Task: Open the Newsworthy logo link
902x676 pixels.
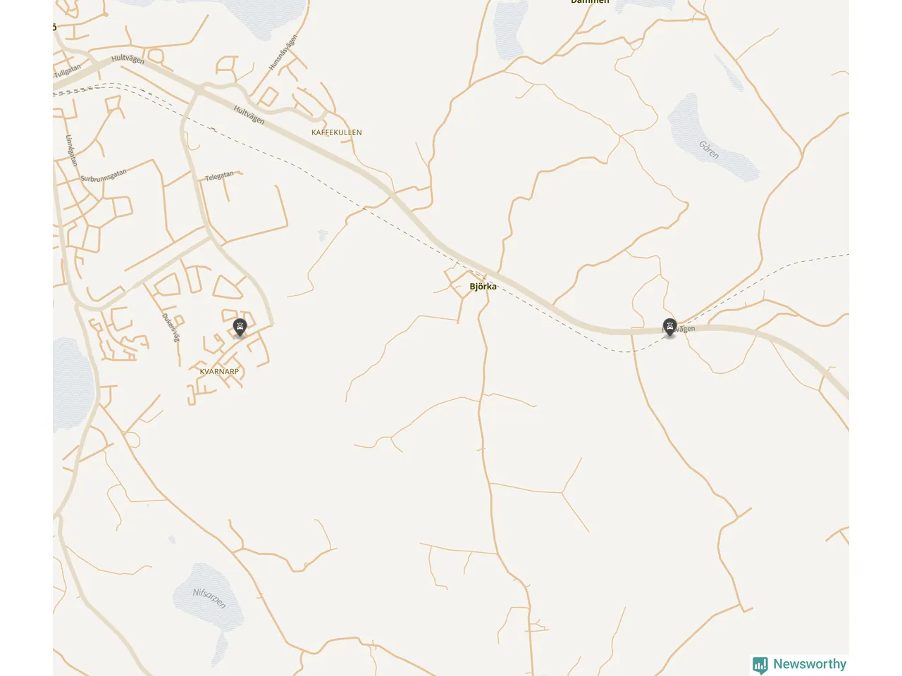Action: tap(800, 665)
